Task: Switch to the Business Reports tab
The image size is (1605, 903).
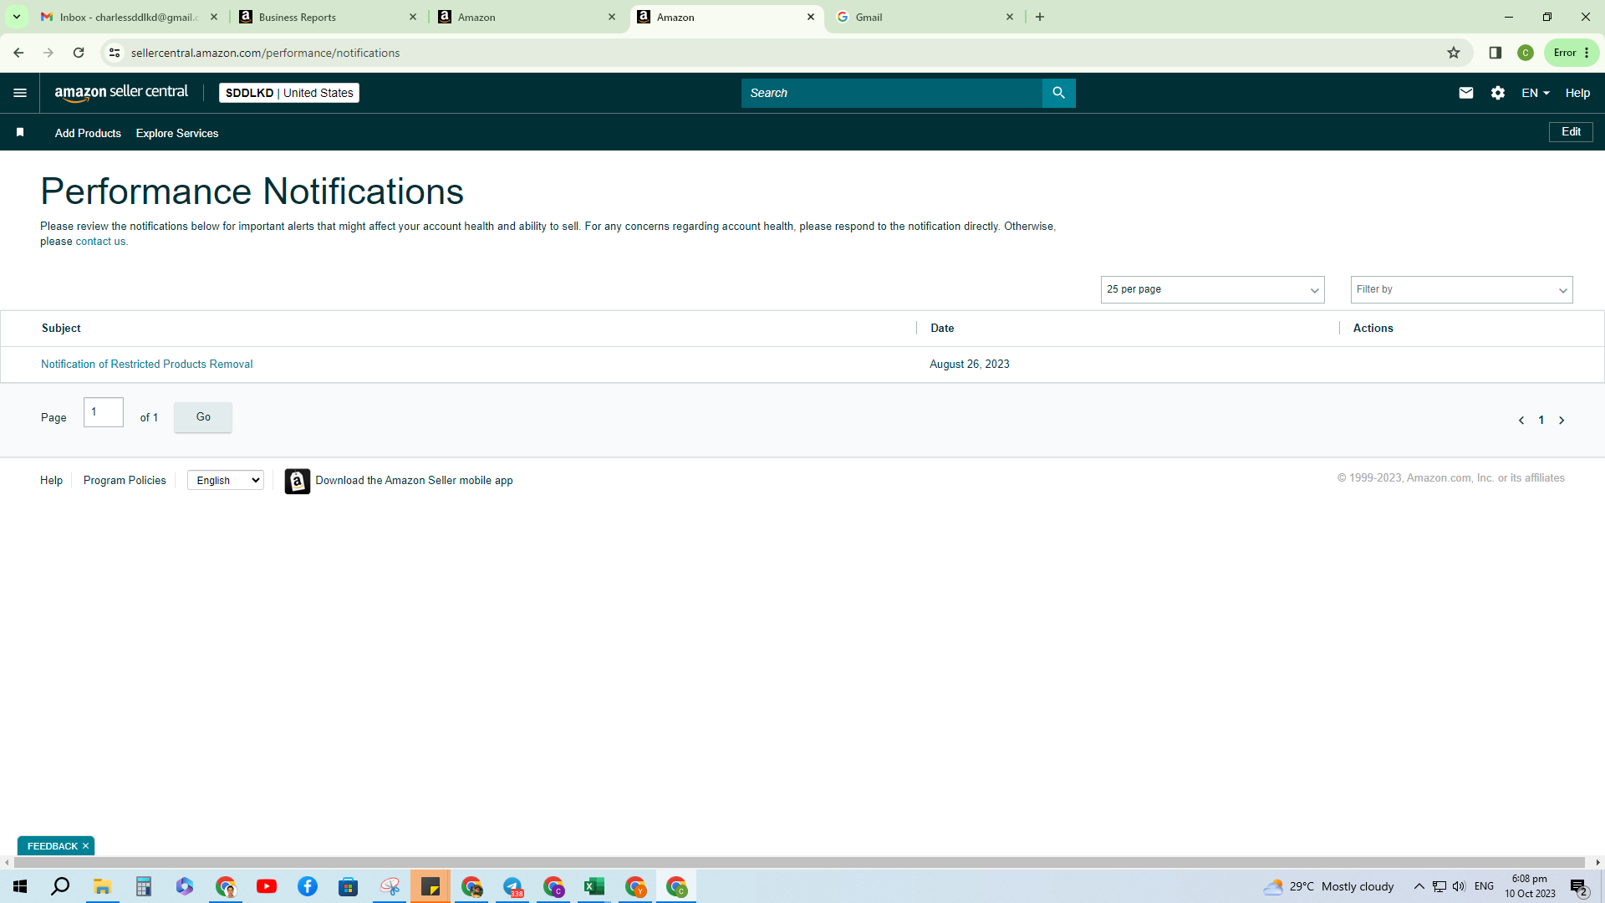Action: tap(327, 17)
